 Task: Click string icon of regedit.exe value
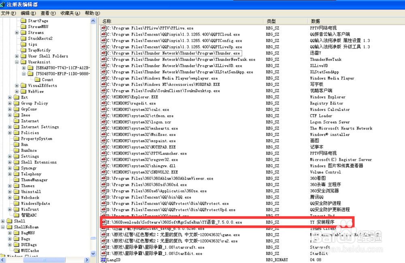click(104, 103)
